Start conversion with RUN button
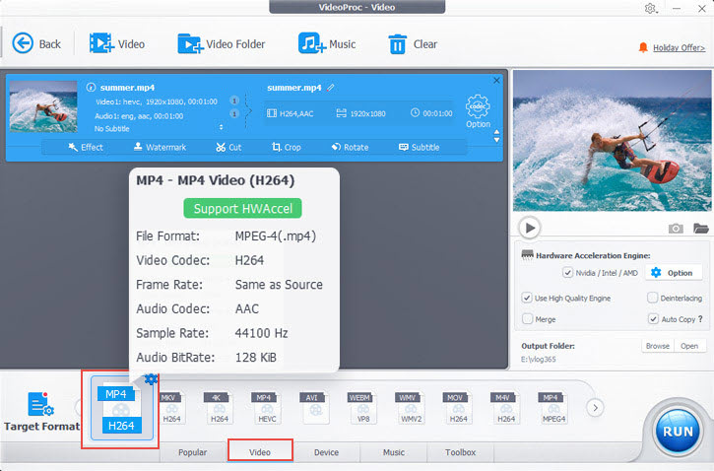 [678, 431]
